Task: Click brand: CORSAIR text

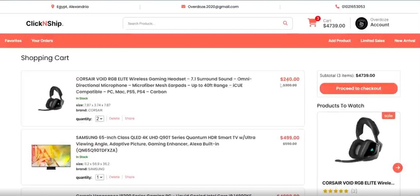Action: tap(89, 110)
